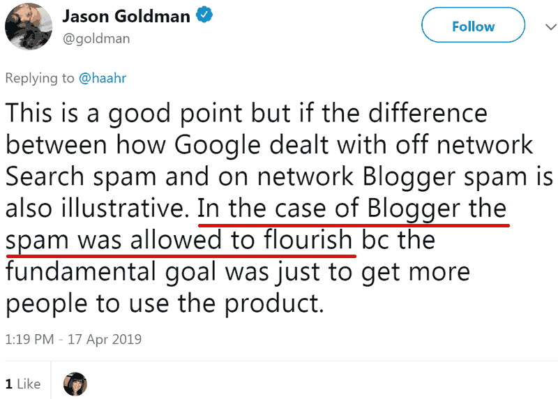Click underlined text "In the case of Blogger the"
The width and height of the screenshot is (558, 399).
(352, 209)
